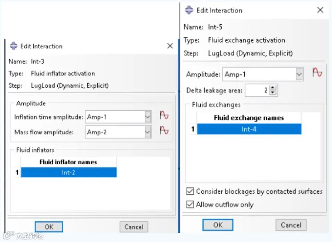Click Abaqus icon in Int-5 dialog title
The width and height of the screenshot is (332, 242).
pyautogui.click(x=189, y=10)
